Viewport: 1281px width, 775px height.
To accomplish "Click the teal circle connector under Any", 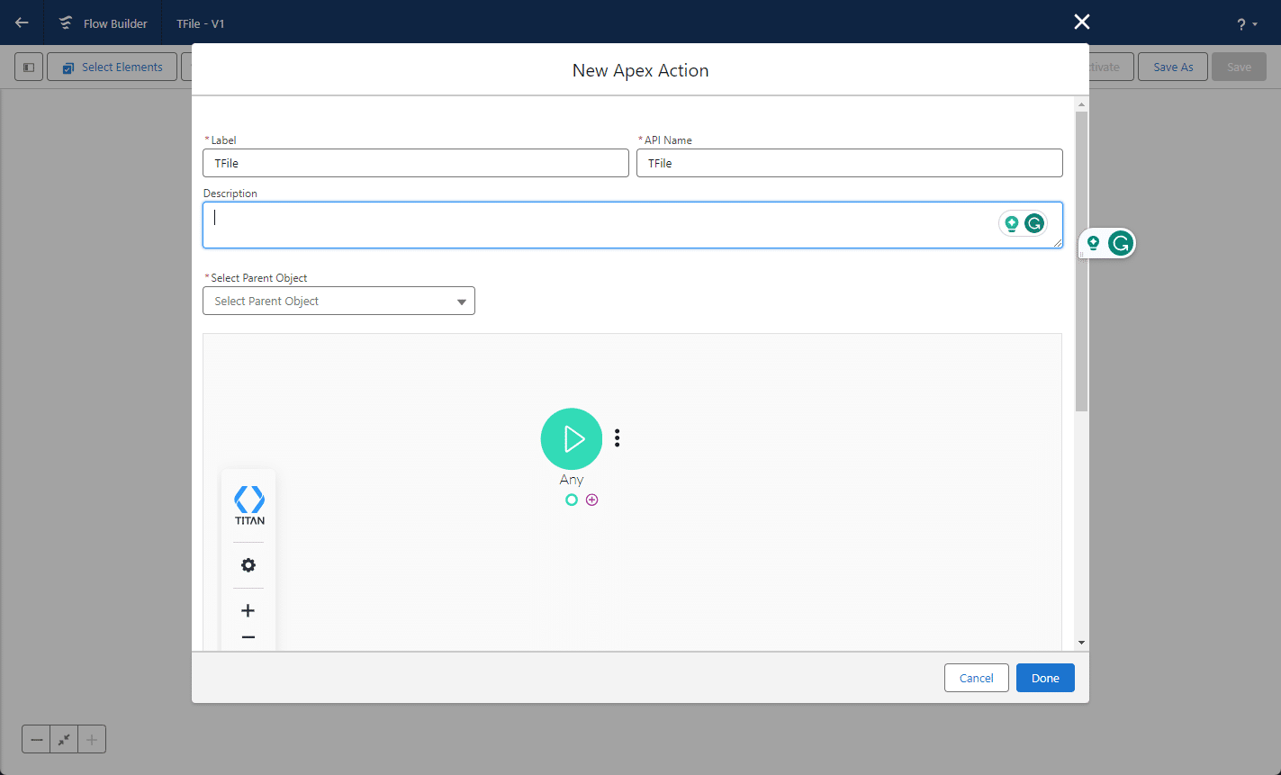I will [x=571, y=500].
